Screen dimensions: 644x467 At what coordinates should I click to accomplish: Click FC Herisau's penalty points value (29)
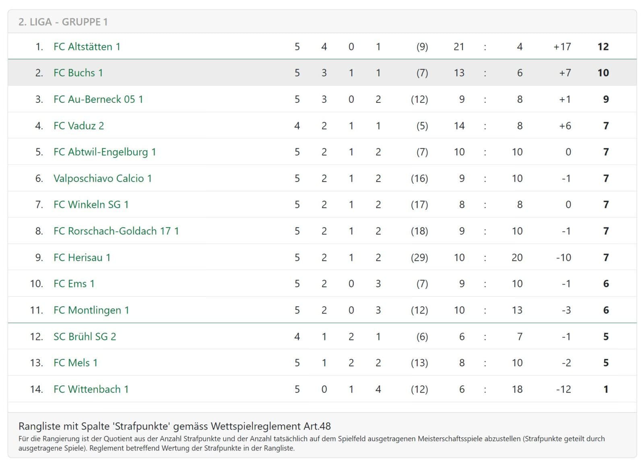click(419, 258)
